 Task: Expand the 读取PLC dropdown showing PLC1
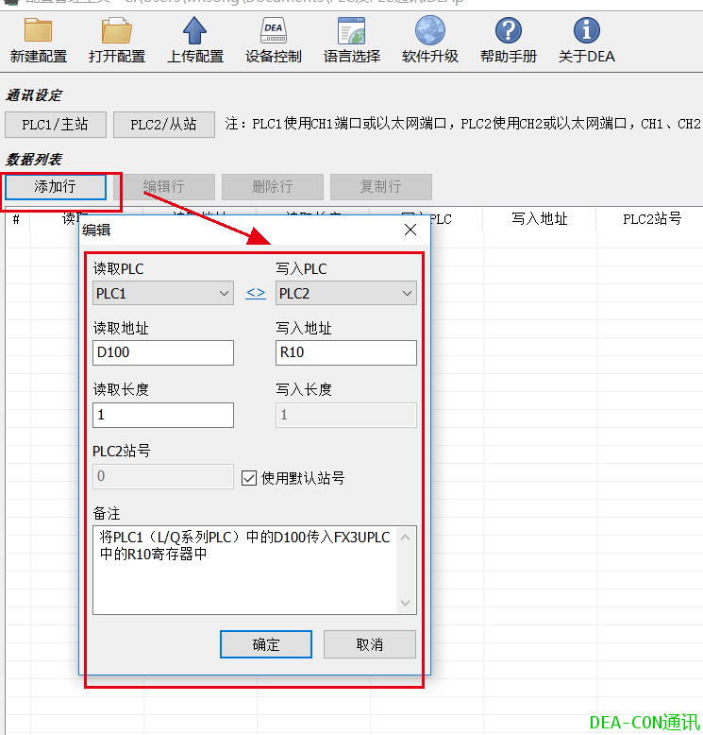pyautogui.click(x=163, y=294)
